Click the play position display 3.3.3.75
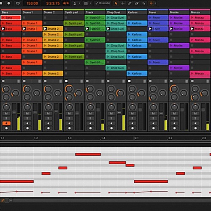The width and height of the screenshot is (211, 211). pos(53,3)
